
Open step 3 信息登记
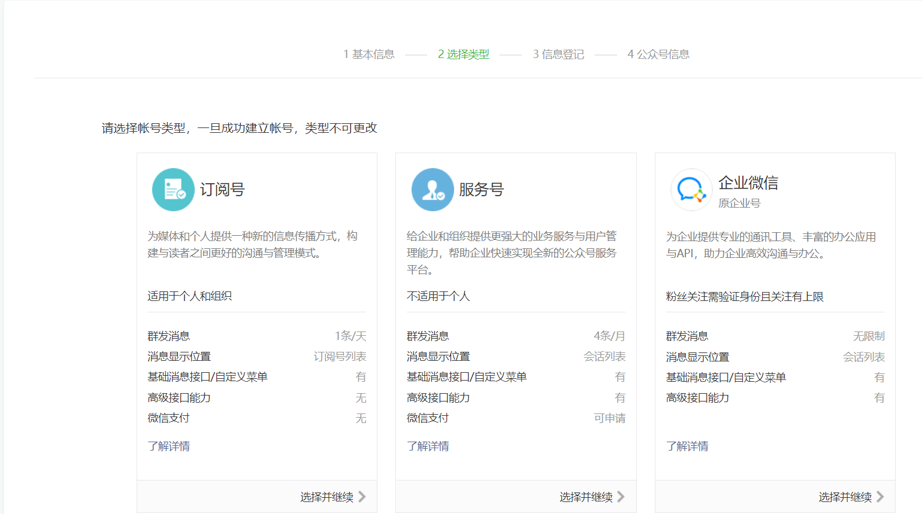point(558,54)
